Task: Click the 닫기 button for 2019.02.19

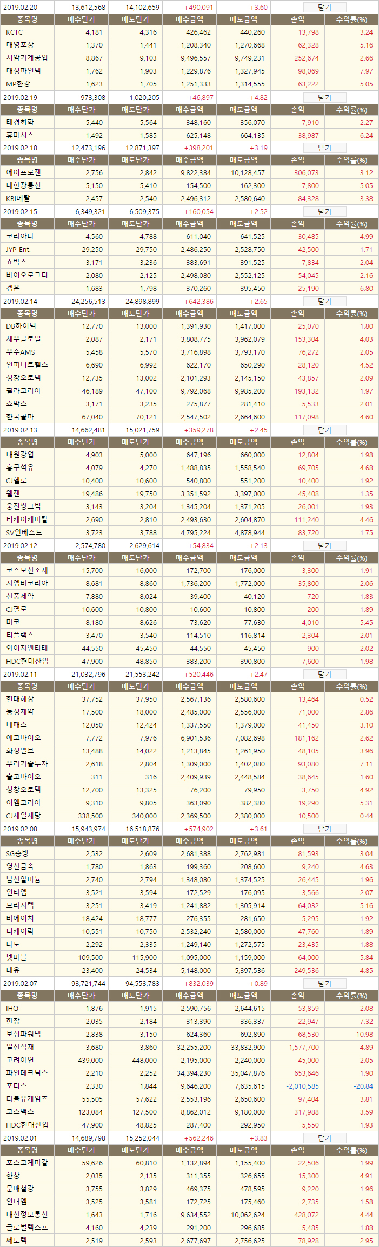Action: pos(324,98)
